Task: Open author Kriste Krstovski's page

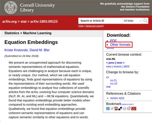Action: point(16,50)
